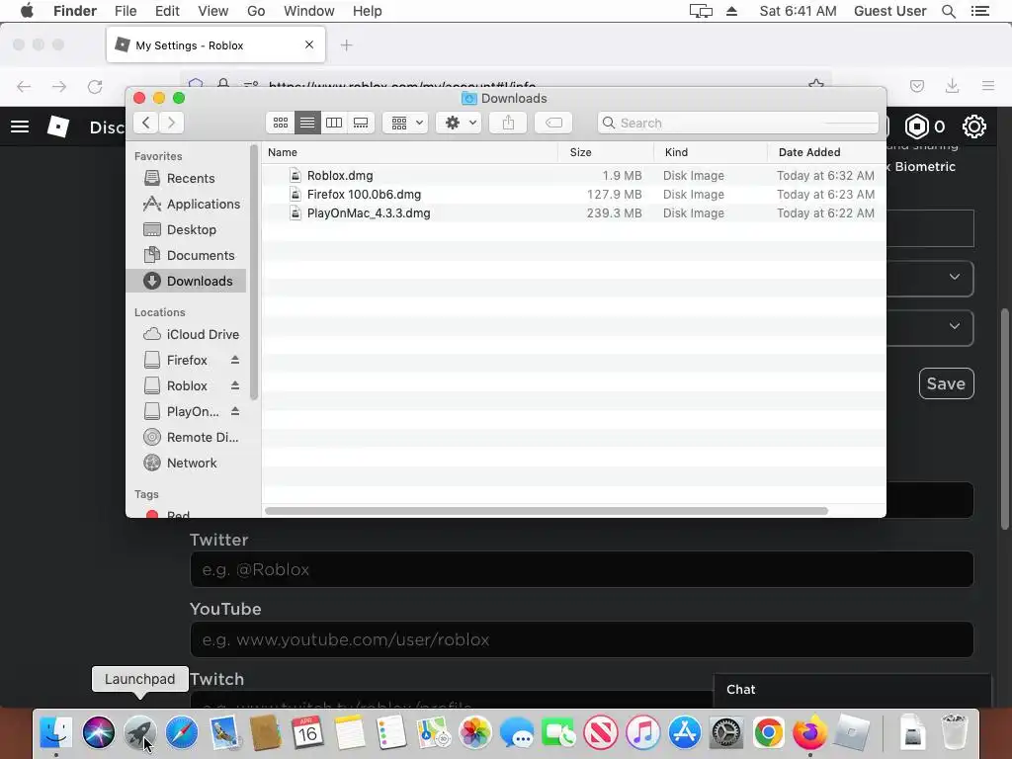This screenshot has width=1012, height=759.
Task: Select iCloud Drive in sidebar
Action: click(x=186, y=334)
